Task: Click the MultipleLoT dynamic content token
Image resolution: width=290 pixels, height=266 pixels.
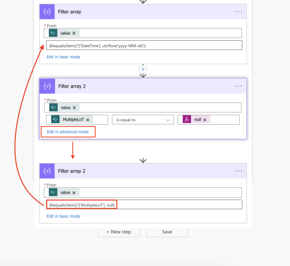Action: click(x=72, y=119)
